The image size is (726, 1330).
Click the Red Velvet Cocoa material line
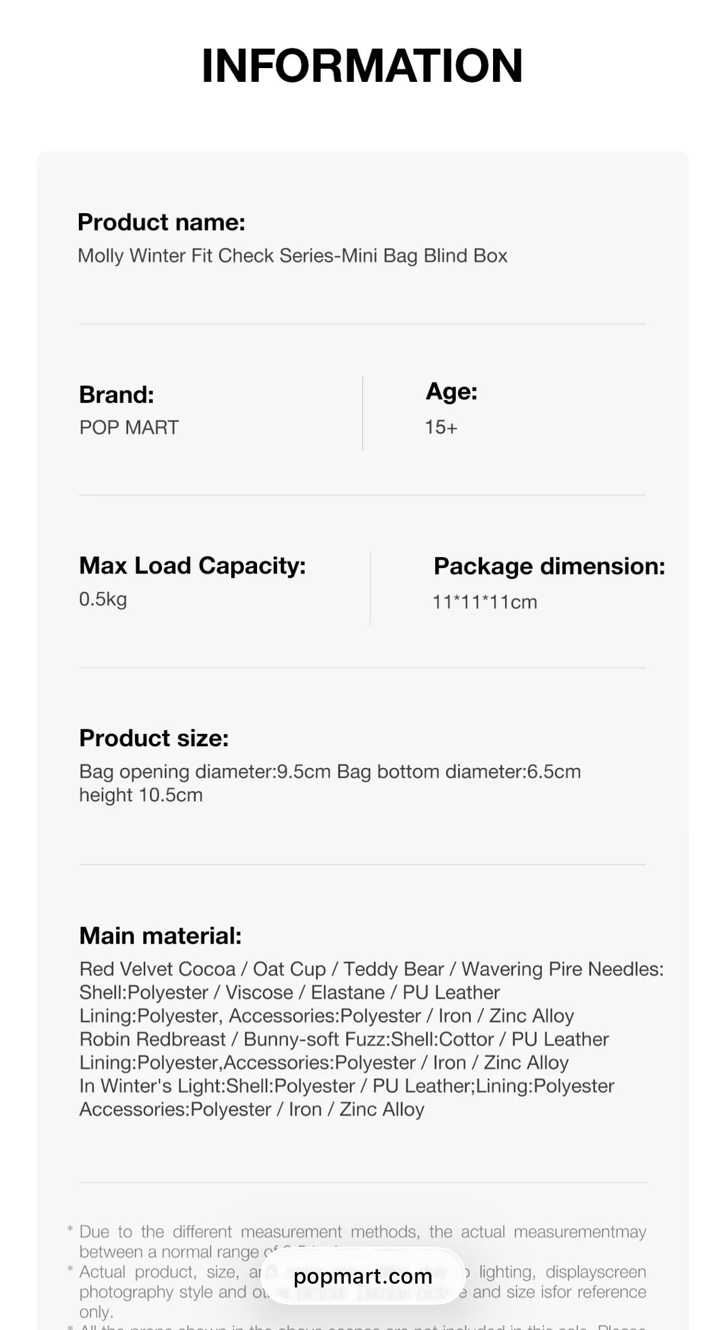[x=371, y=969]
